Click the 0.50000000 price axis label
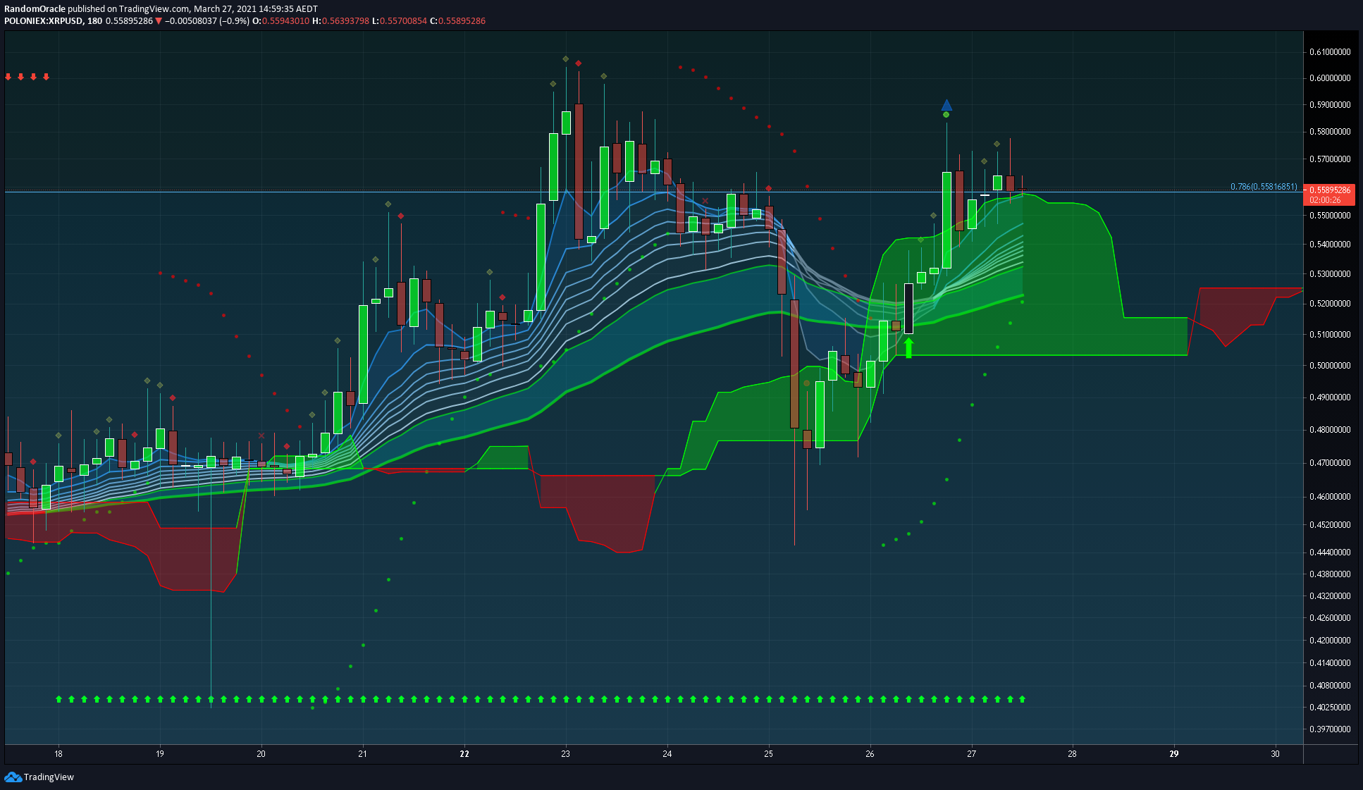This screenshot has width=1363, height=790. click(1330, 366)
